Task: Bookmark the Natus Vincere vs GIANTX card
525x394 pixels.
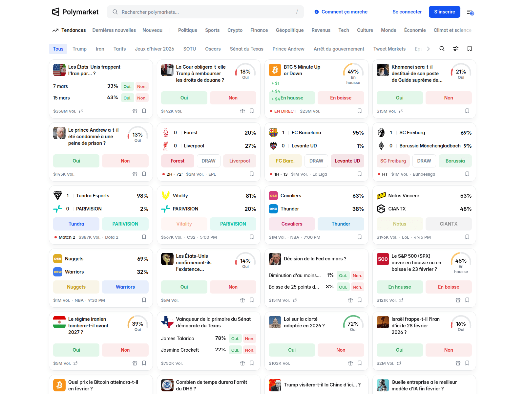Action: [x=467, y=237]
